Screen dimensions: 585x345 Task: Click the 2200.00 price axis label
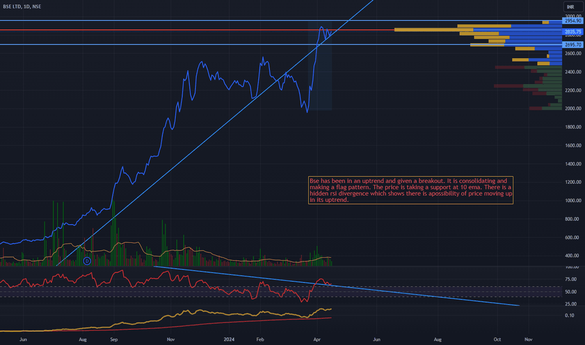tap(573, 90)
